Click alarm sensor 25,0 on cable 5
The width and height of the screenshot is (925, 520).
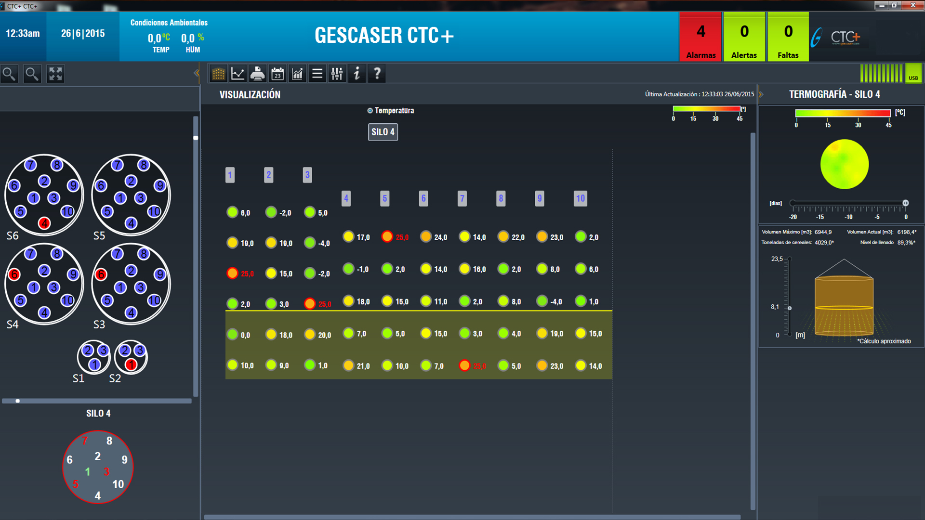click(387, 237)
